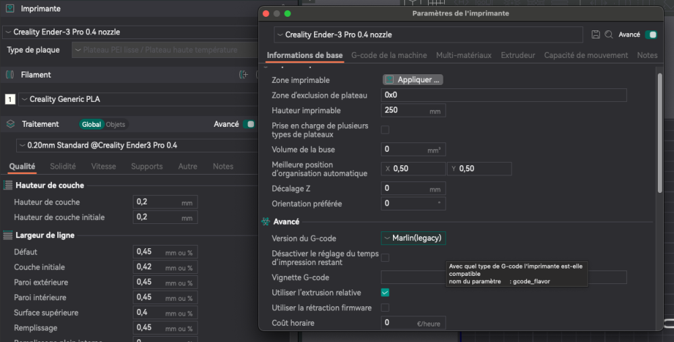Click the Largeur de ligne section icon
Image resolution: width=674 pixels, height=342 pixels.
click(8, 235)
